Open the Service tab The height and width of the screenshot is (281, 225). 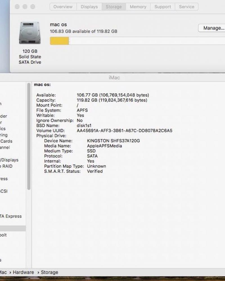pyautogui.click(x=186, y=7)
